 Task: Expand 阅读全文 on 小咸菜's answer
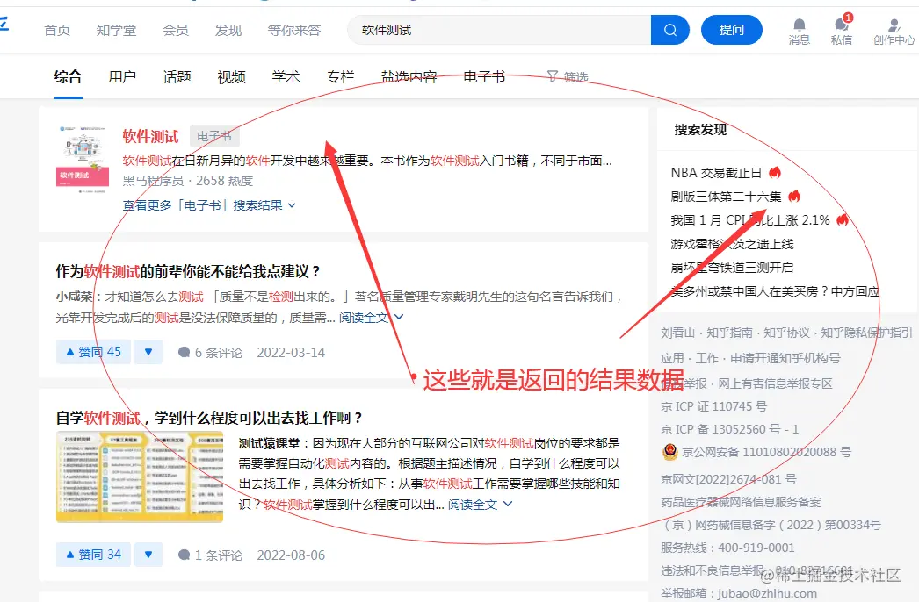(x=371, y=318)
